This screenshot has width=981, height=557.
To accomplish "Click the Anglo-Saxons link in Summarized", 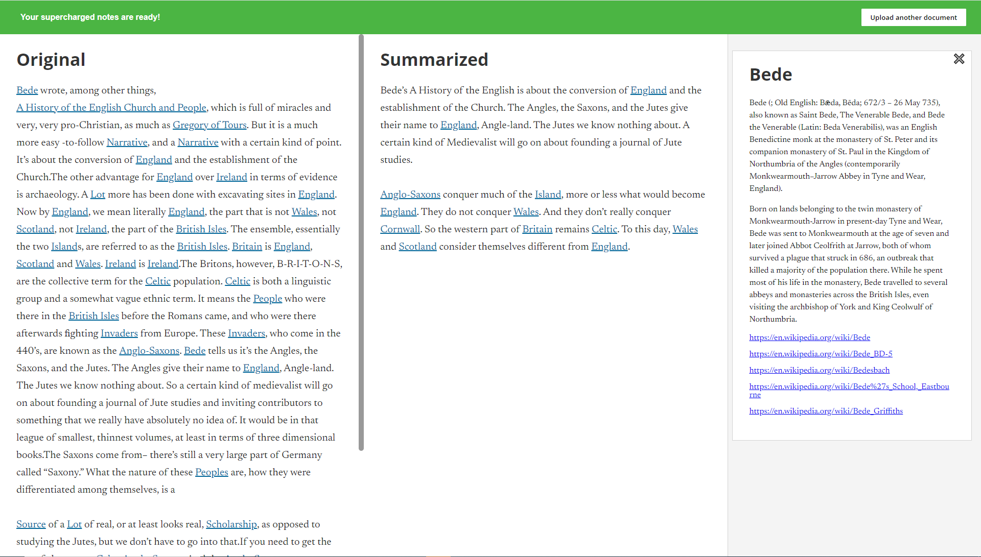I will 410,195.
